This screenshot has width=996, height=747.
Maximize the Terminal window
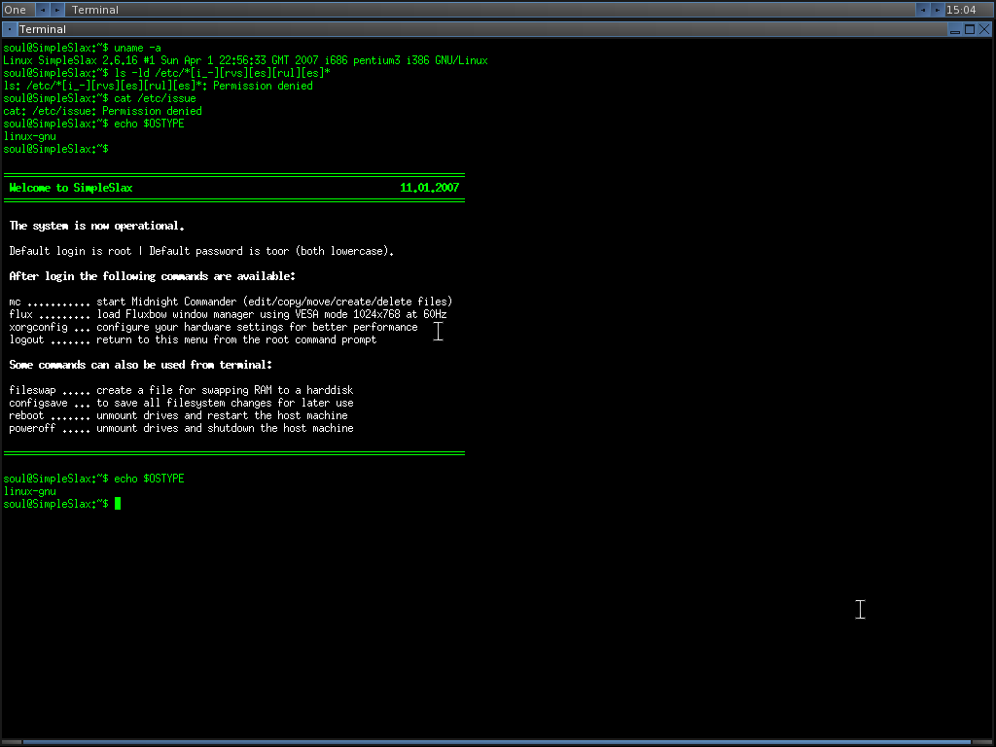point(970,29)
